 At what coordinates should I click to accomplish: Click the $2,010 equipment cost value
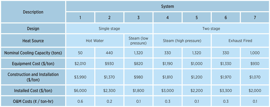[80, 63]
